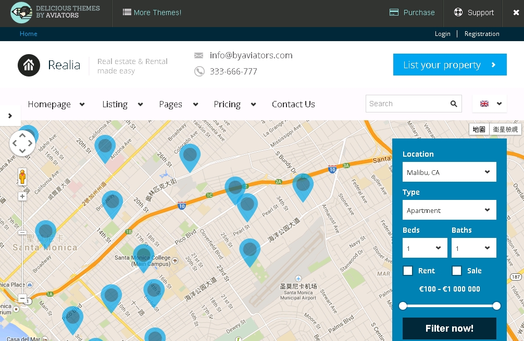
Task: Open the Location dropdown showing Malibu, CA
Action: click(449, 172)
